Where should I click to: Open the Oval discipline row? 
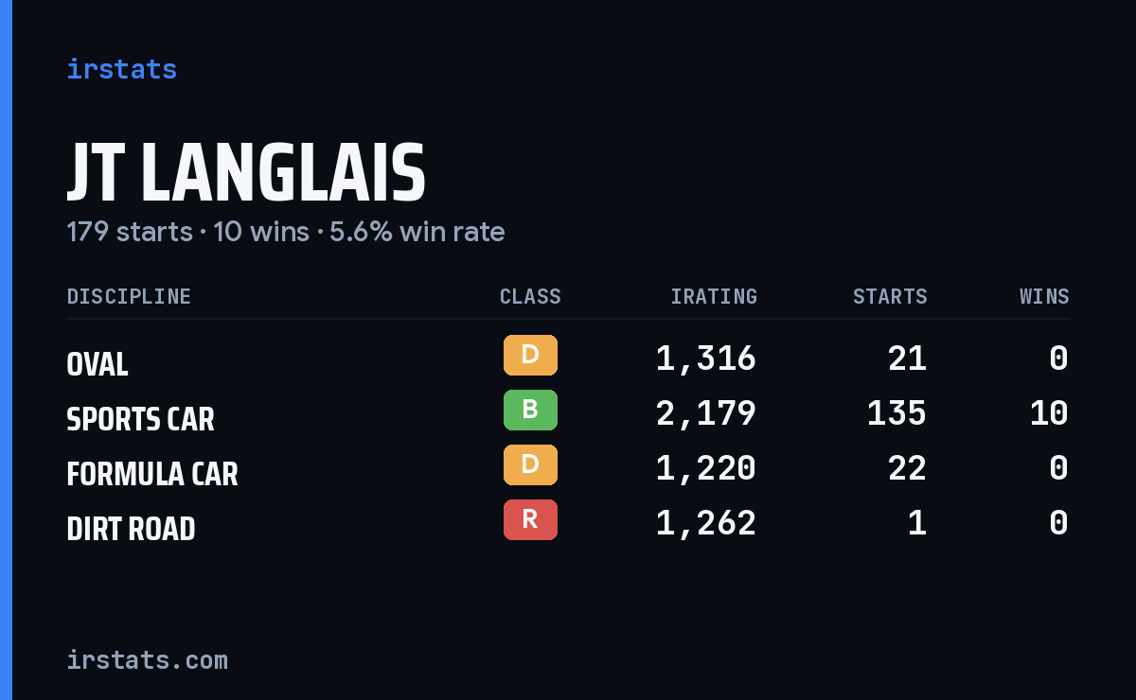pos(568,359)
